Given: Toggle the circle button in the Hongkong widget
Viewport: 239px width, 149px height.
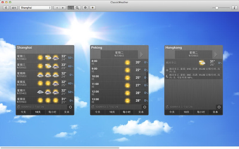Looking at the screenshot, I should [219, 107].
